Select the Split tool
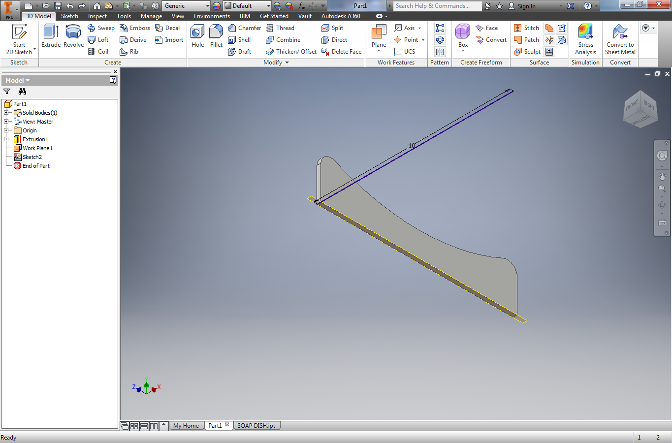This screenshot has height=443, width=672. tap(332, 28)
